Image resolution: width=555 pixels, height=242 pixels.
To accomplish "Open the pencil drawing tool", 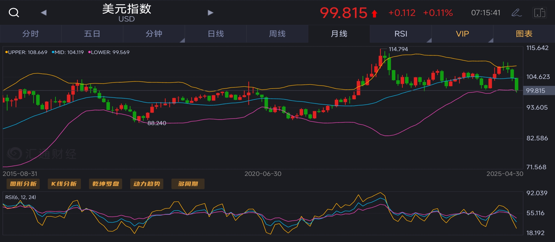I will [516, 13].
